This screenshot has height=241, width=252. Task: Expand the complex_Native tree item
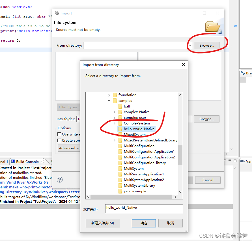(x=114, y=112)
